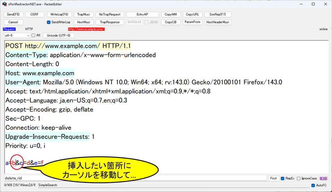Click the TrapResponse button
This screenshot has height=192, width=332.
[110, 22]
